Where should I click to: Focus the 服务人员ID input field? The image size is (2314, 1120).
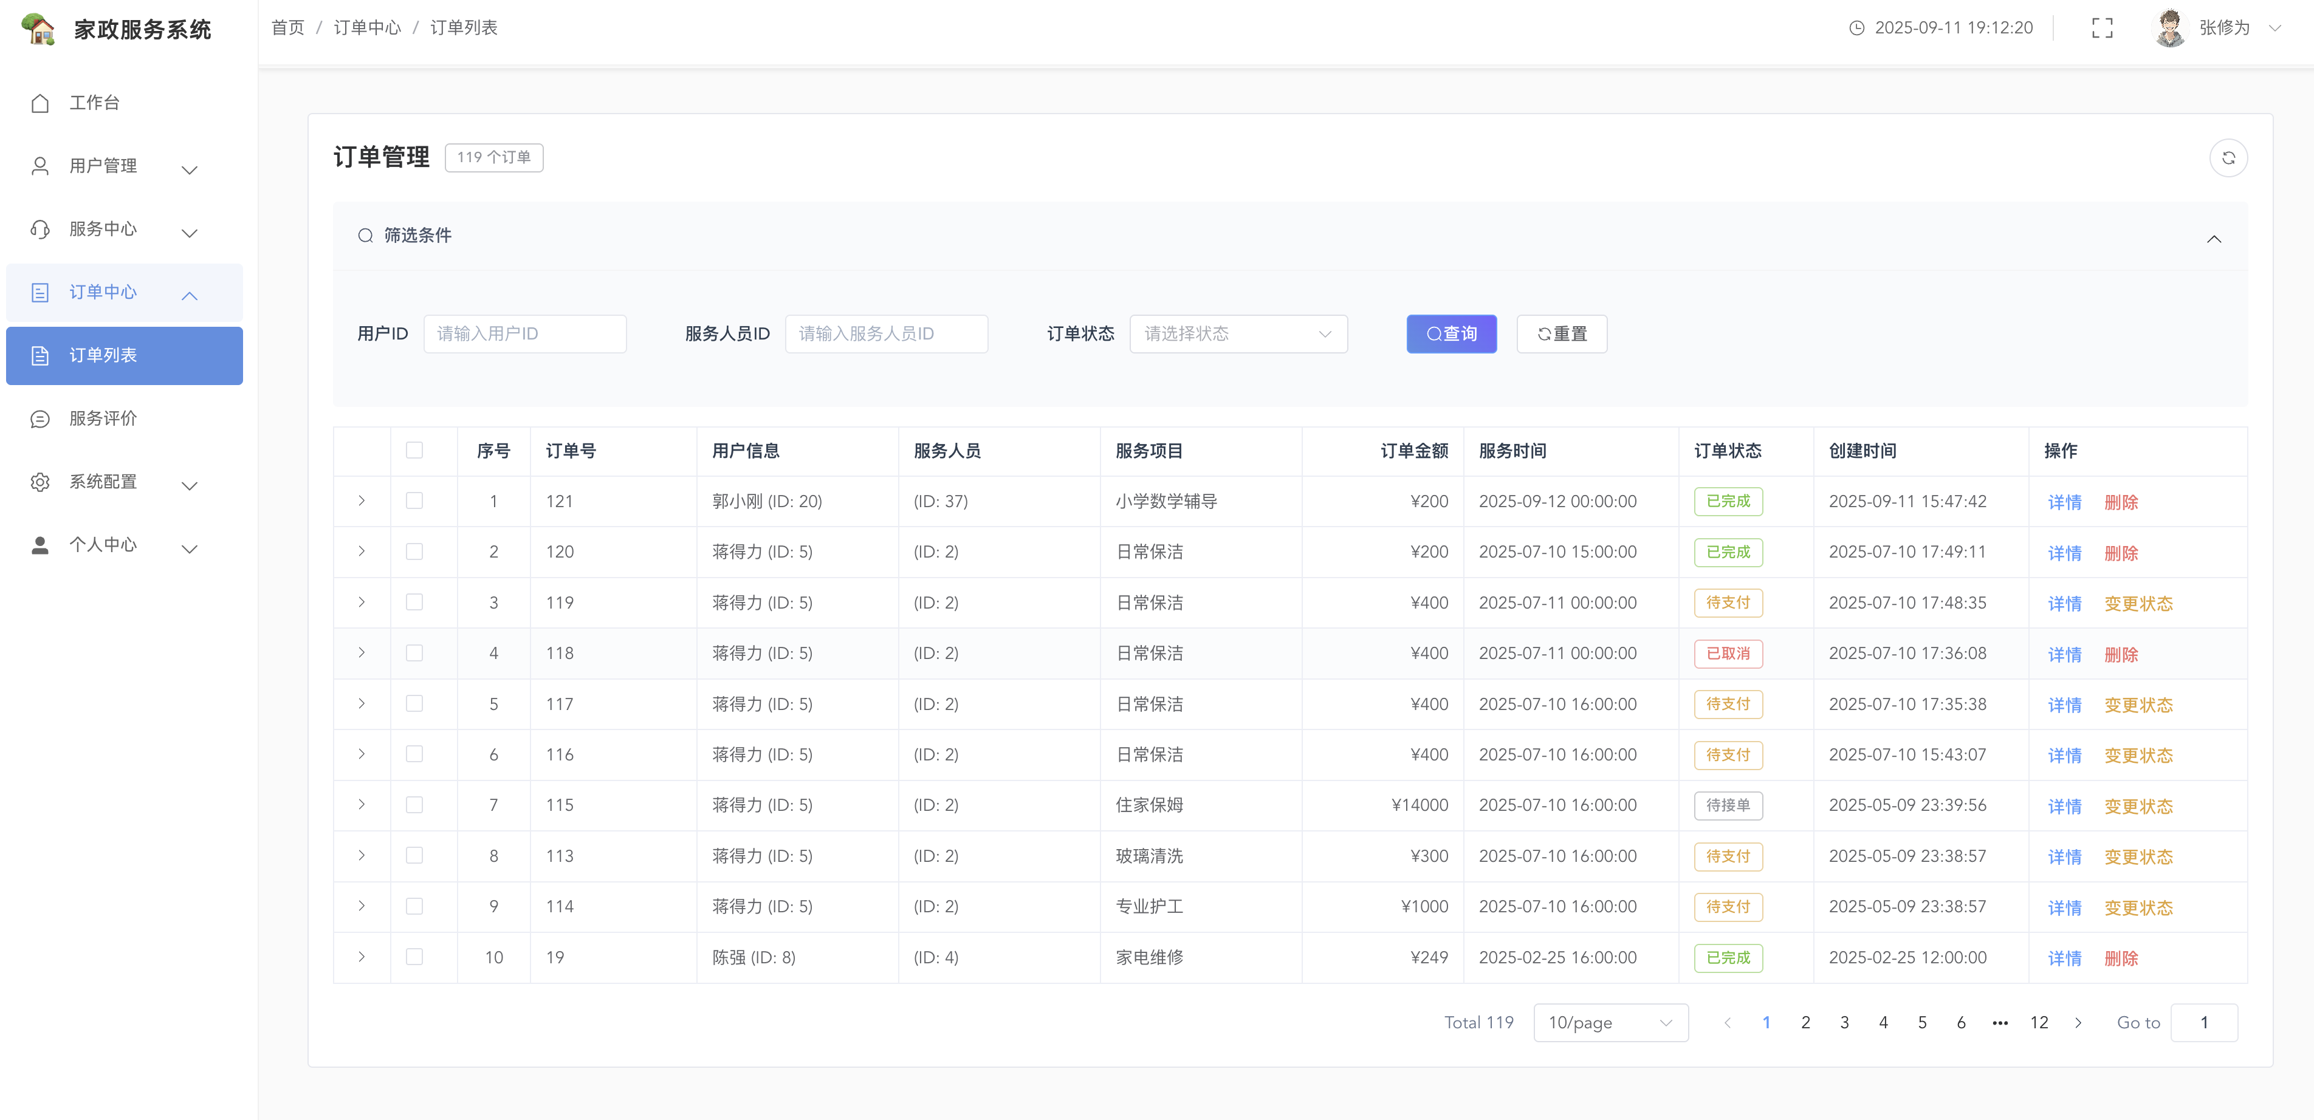tap(886, 334)
